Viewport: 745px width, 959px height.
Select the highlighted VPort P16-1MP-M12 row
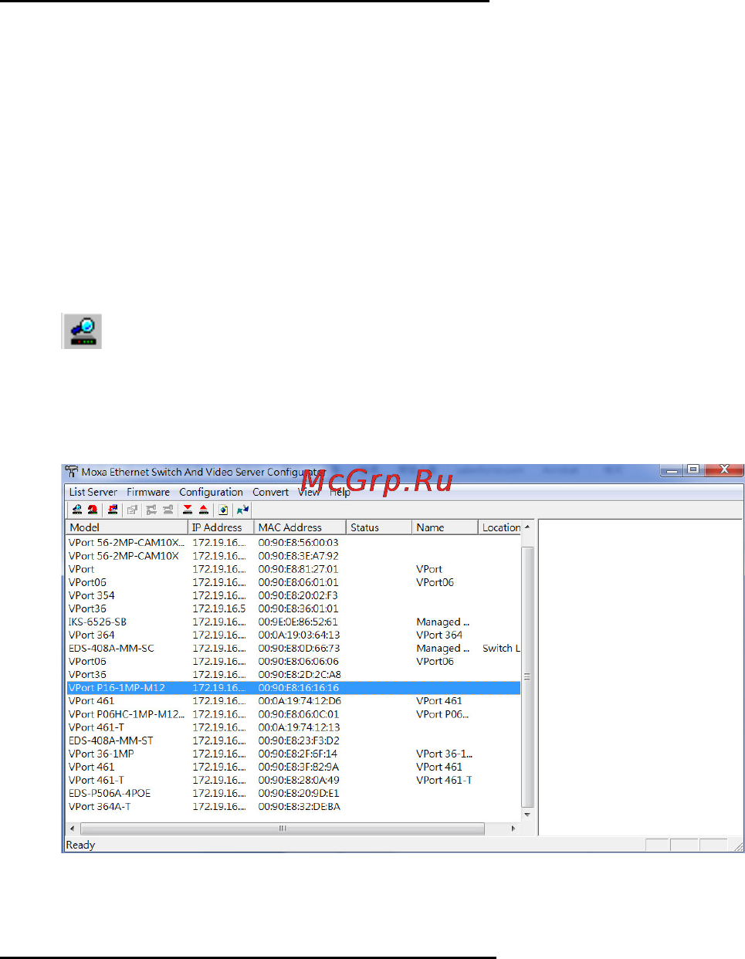click(293, 687)
